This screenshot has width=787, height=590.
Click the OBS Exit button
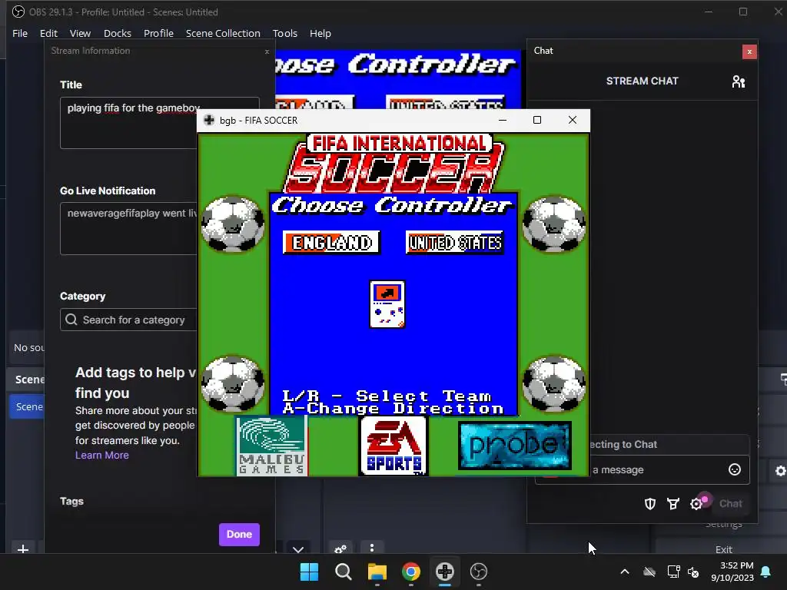[x=724, y=549]
